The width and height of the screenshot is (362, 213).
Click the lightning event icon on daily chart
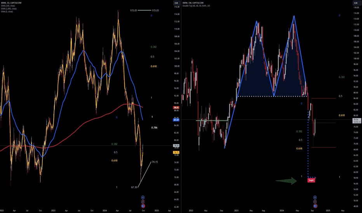[x=143, y=202]
